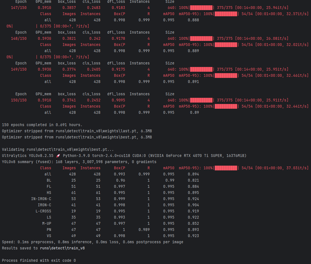Click the Process finished with exit code 0 message
Screen dimensions: 311x264
(x=39, y=260)
